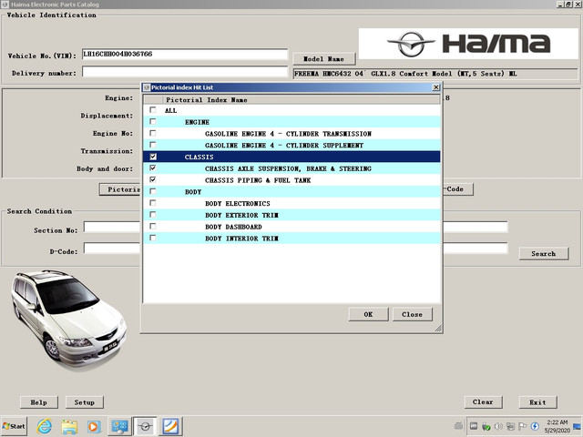Click the white Haima car thumbnail
Screen dimensions: 583x437
click(x=68, y=320)
